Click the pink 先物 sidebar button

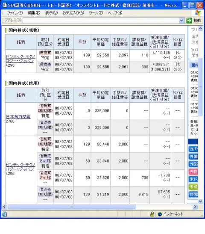tap(193, 172)
